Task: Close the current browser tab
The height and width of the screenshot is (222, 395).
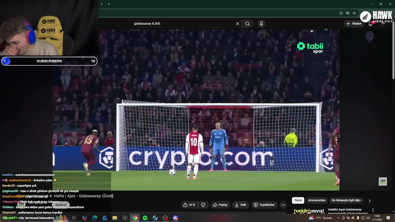Action: pos(102,4)
